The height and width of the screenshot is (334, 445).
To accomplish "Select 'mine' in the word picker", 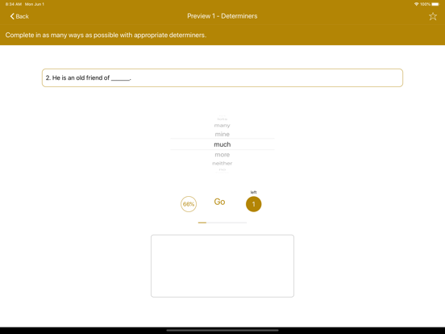I will pos(222,134).
